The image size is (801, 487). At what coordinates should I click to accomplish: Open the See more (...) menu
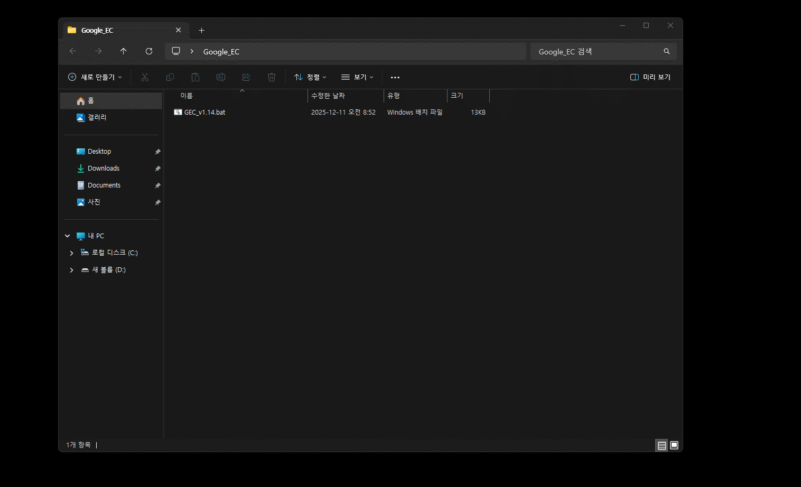395,77
